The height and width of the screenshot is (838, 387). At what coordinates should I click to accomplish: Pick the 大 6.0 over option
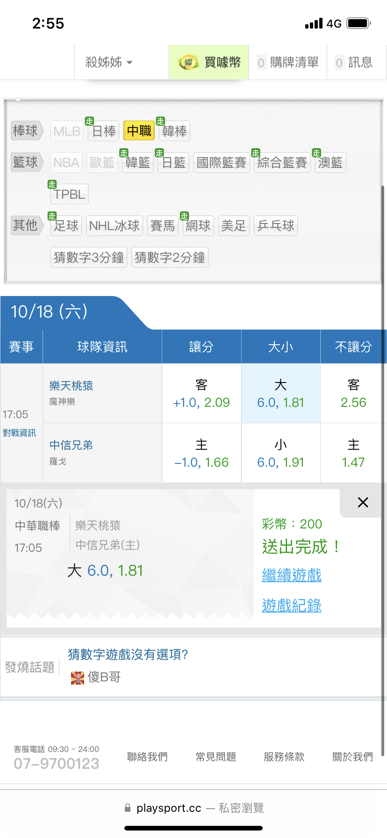coord(280,394)
